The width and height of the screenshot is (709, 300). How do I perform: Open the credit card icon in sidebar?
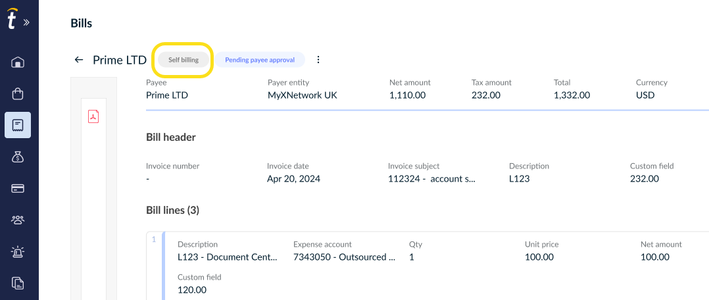[x=18, y=189]
